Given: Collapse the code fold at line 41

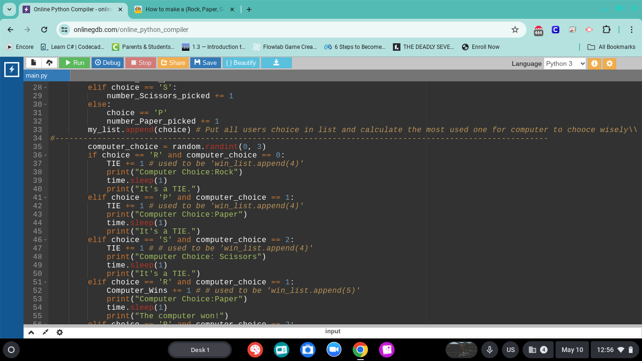Looking at the screenshot, I should point(46,197).
